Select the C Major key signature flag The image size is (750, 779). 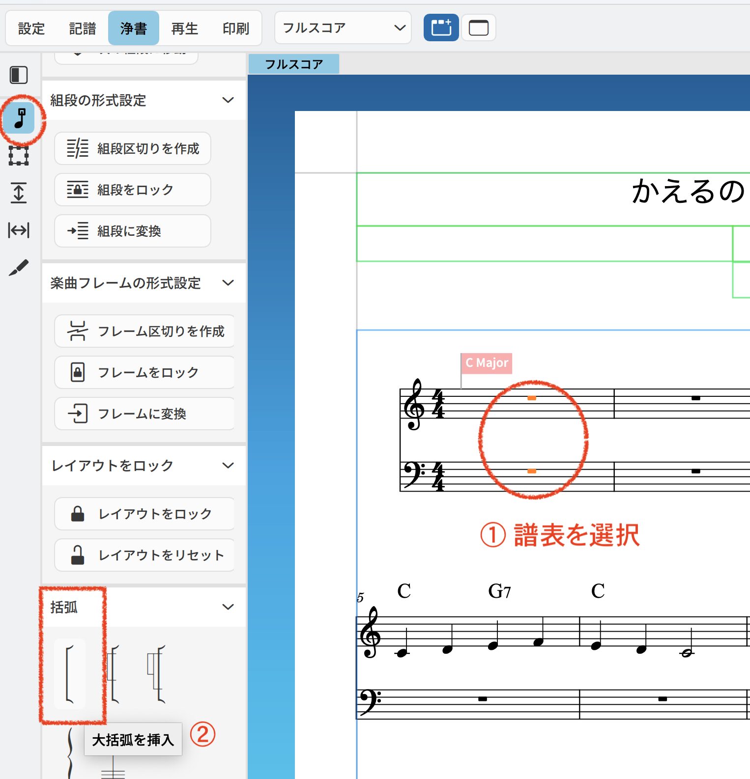point(487,363)
